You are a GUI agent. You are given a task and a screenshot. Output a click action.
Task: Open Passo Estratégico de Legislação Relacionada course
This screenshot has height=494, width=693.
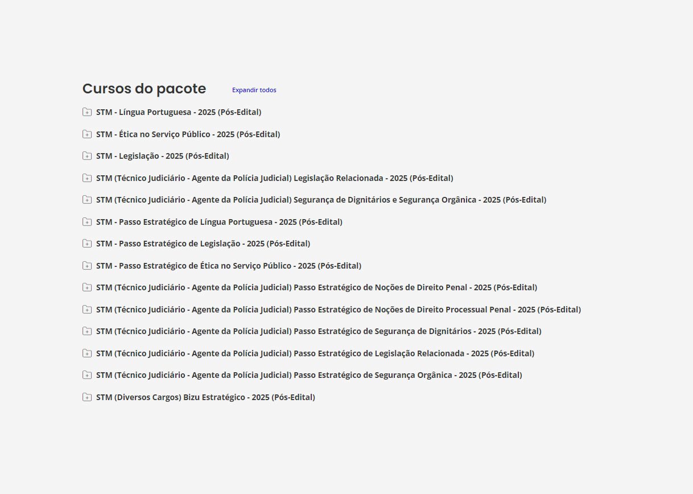coord(315,353)
